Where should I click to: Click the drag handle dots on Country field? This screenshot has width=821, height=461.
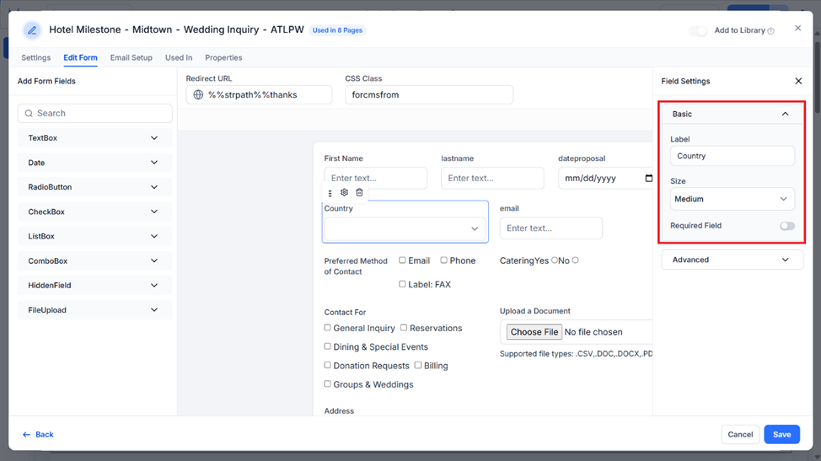tap(330, 193)
